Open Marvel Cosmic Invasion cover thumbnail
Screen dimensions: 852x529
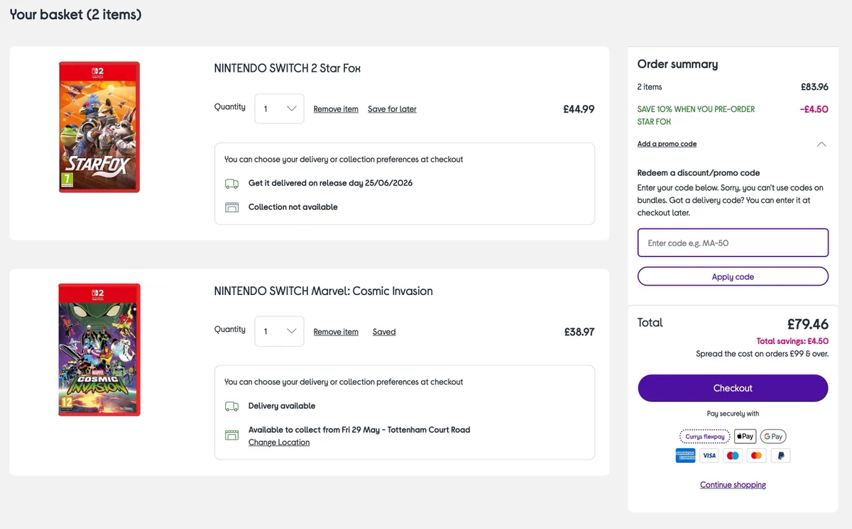pyautogui.click(x=99, y=350)
